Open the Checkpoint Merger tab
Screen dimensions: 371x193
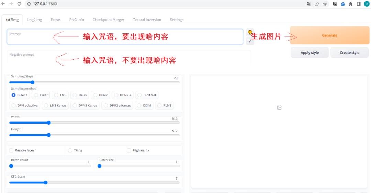[x=108, y=20]
